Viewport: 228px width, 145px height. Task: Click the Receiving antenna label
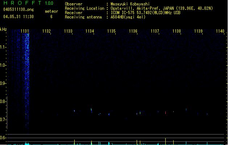point(83,17)
